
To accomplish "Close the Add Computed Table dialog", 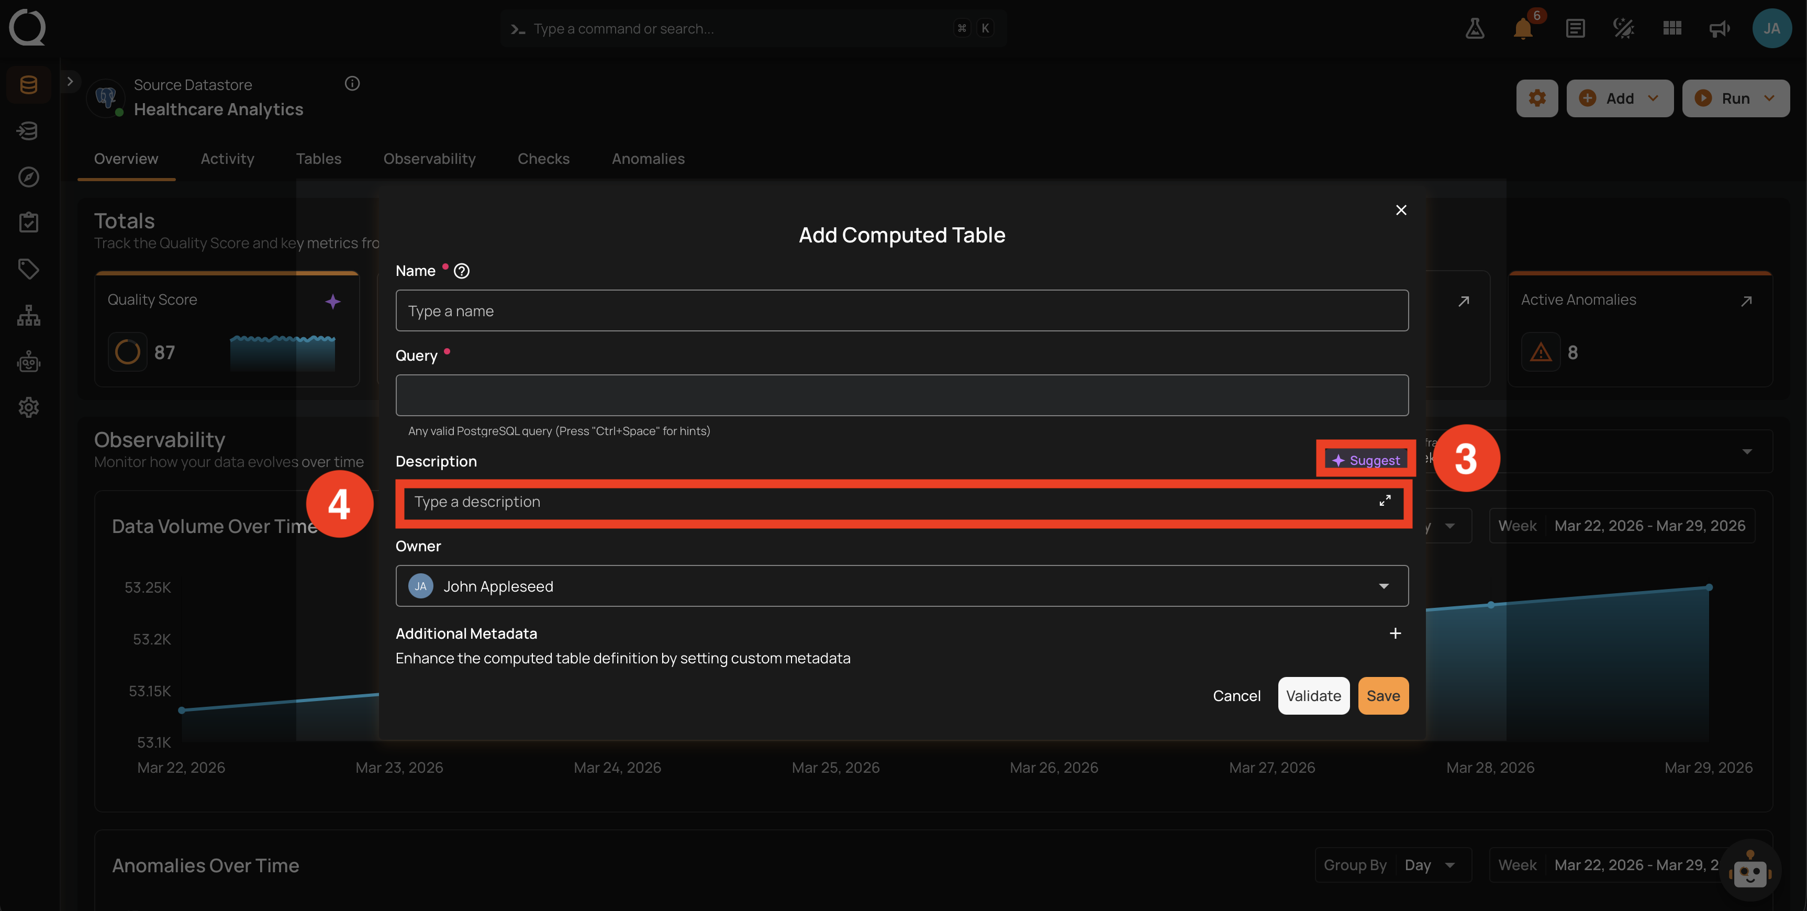I will pyautogui.click(x=1401, y=210).
